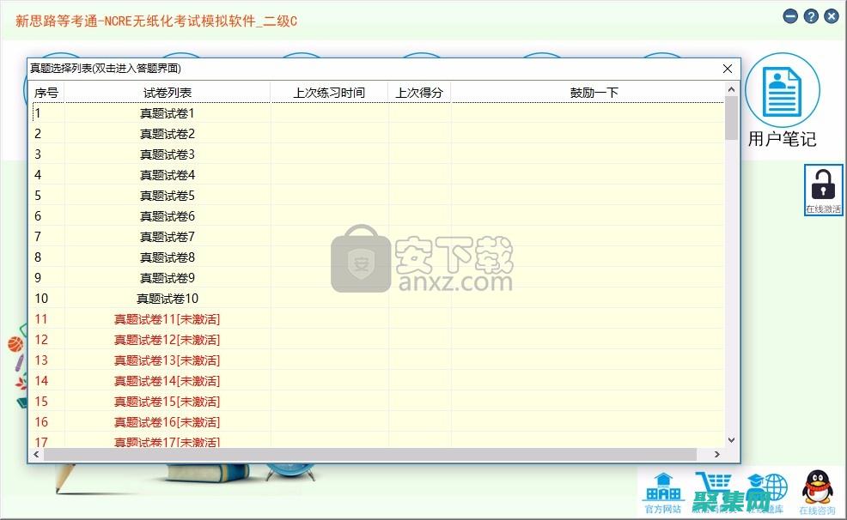Click the 鼓励一下 column header
The height and width of the screenshot is (520, 847).
tap(594, 93)
